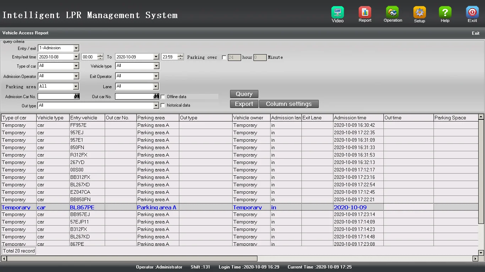Click the Entry vehicle column header
The height and width of the screenshot is (272, 485).
click(x=87, y=118)
